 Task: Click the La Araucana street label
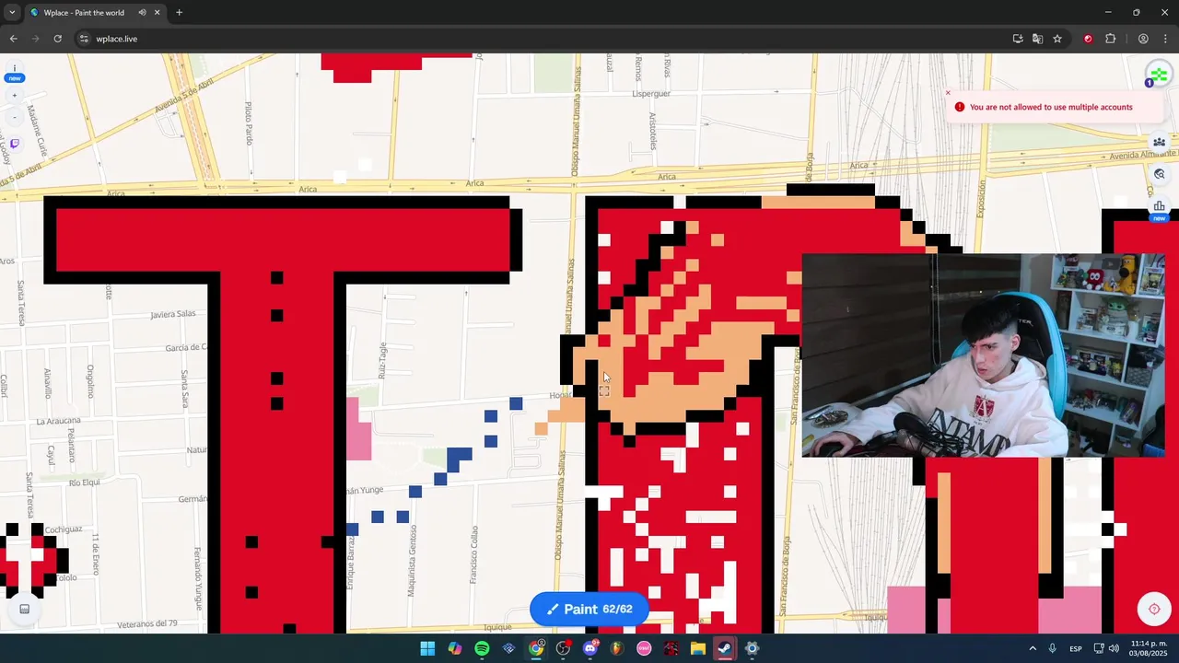click(x=58, y=421)
